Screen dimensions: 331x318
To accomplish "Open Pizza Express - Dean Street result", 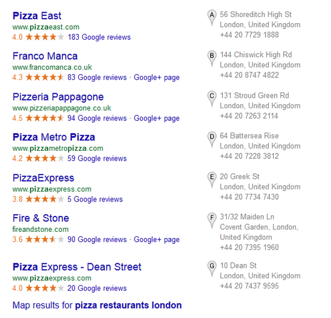I will click(77, 267).
